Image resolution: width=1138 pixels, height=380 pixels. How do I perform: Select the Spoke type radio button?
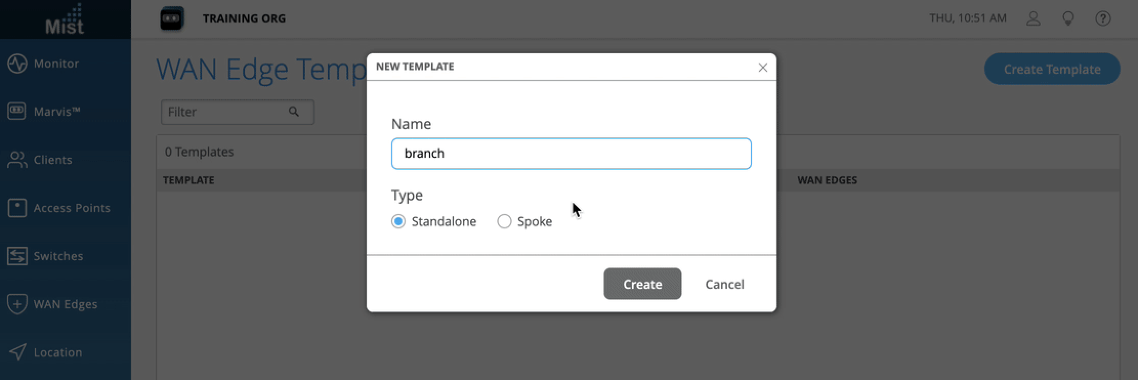pyautogui.click(x=504, y=221)
